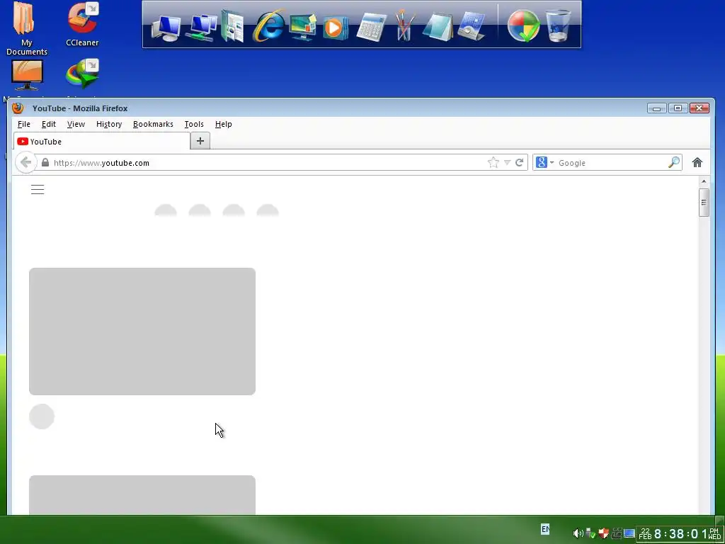The height and width of the screenshot is (544, 725).
Task: Launch Windows Media Player from dock
Action: pyautogui.click(x=335, y=28)
